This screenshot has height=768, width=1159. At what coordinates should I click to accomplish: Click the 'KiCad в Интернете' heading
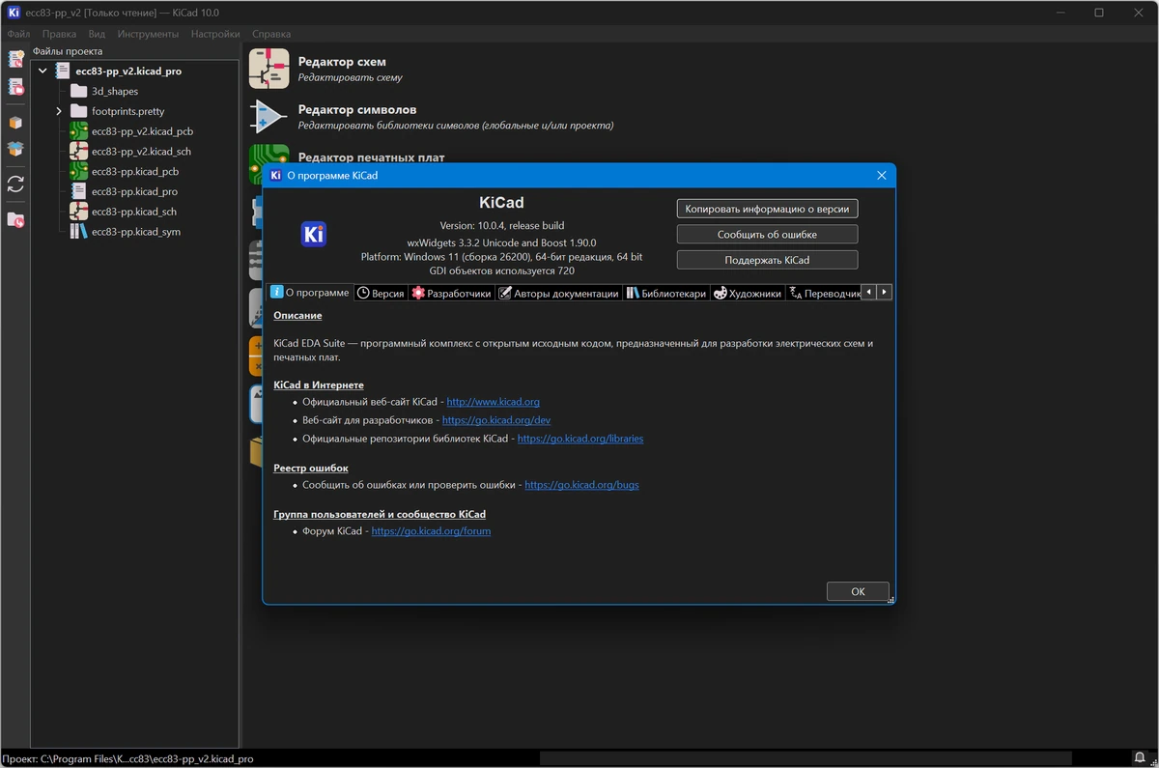pyautogui.click(x=319, y=385)
